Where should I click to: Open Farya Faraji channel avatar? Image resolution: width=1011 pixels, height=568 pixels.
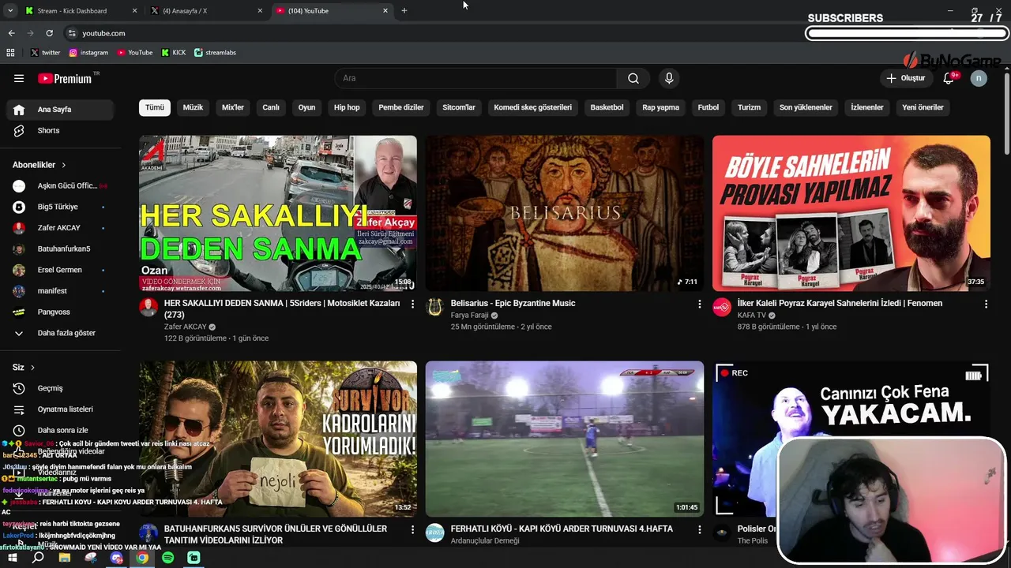click(434, 307)
